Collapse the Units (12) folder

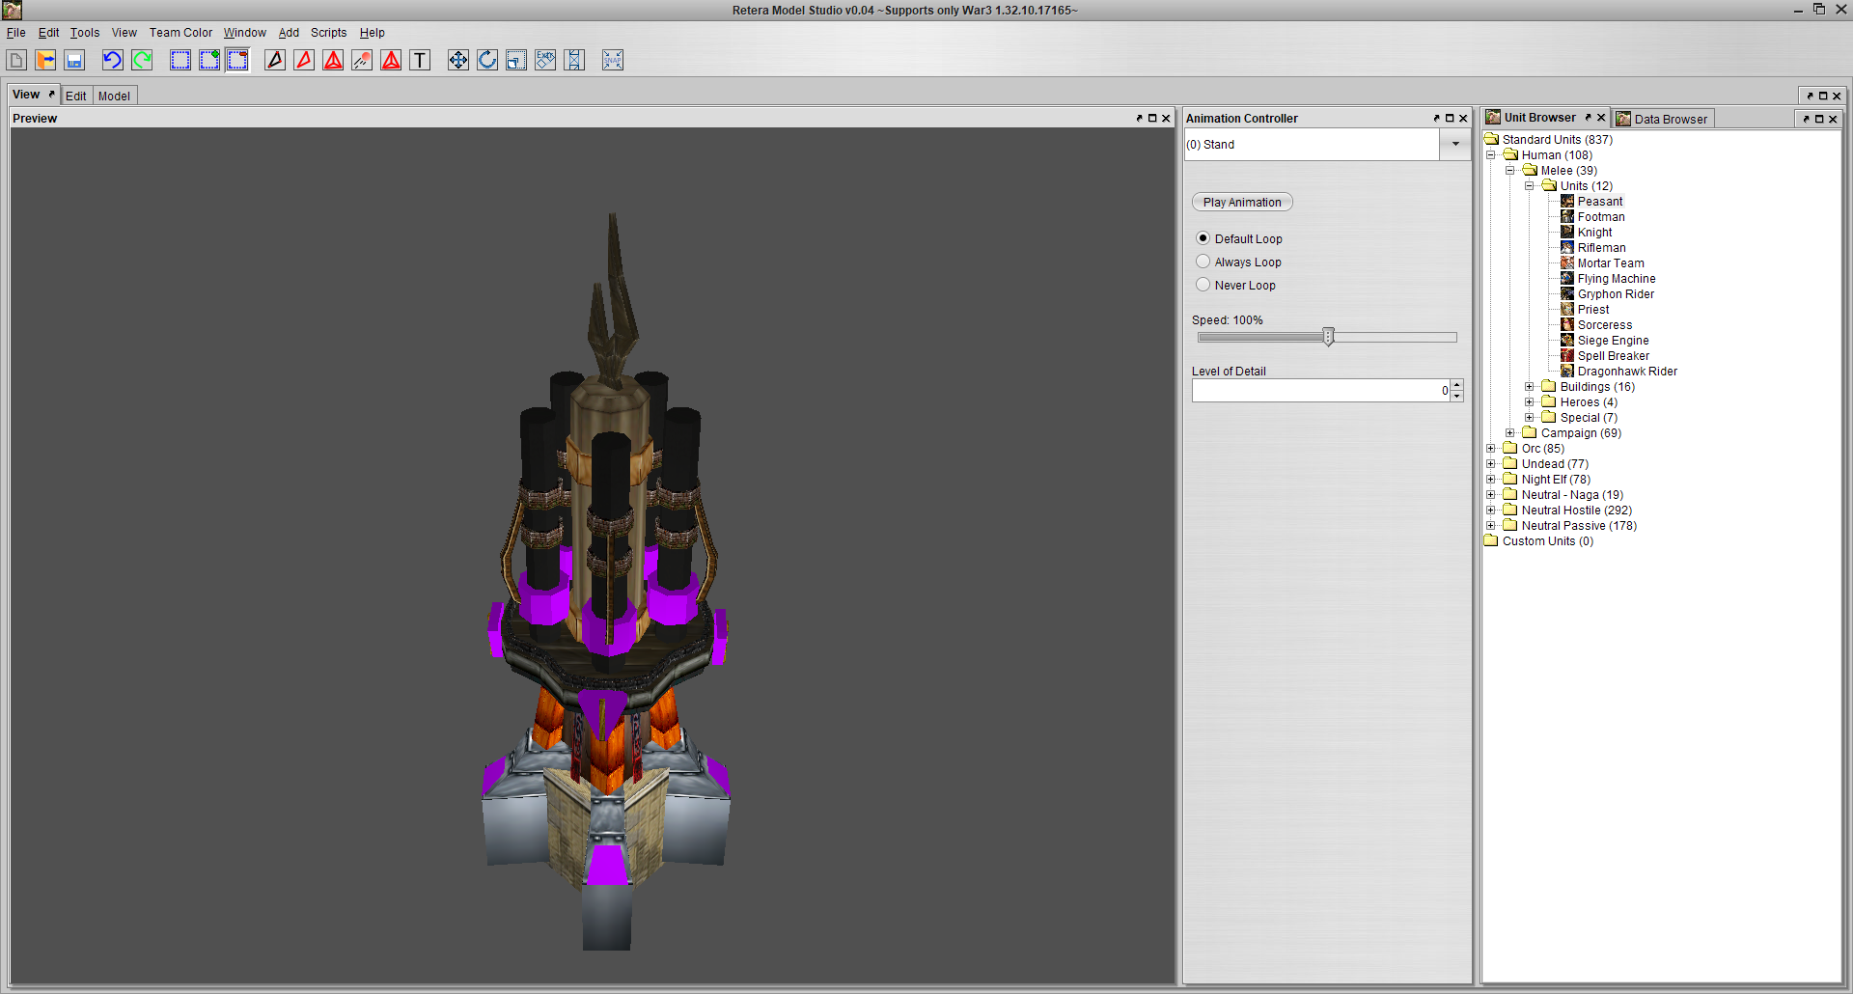pyautogui.click(x=1530, y=185)
